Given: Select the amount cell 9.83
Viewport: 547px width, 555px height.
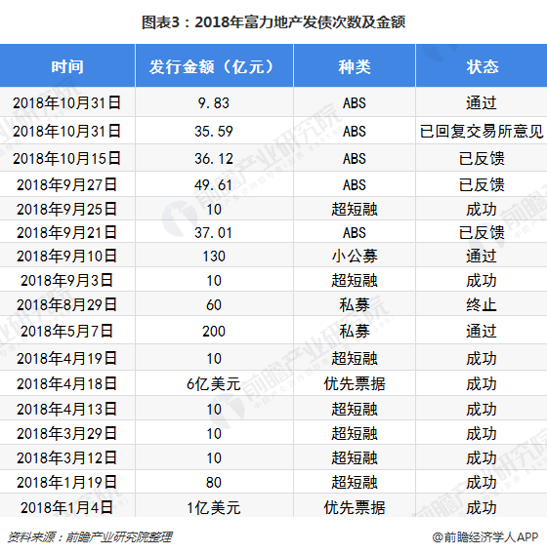Looking at the screenshot, I should point(214,103).
